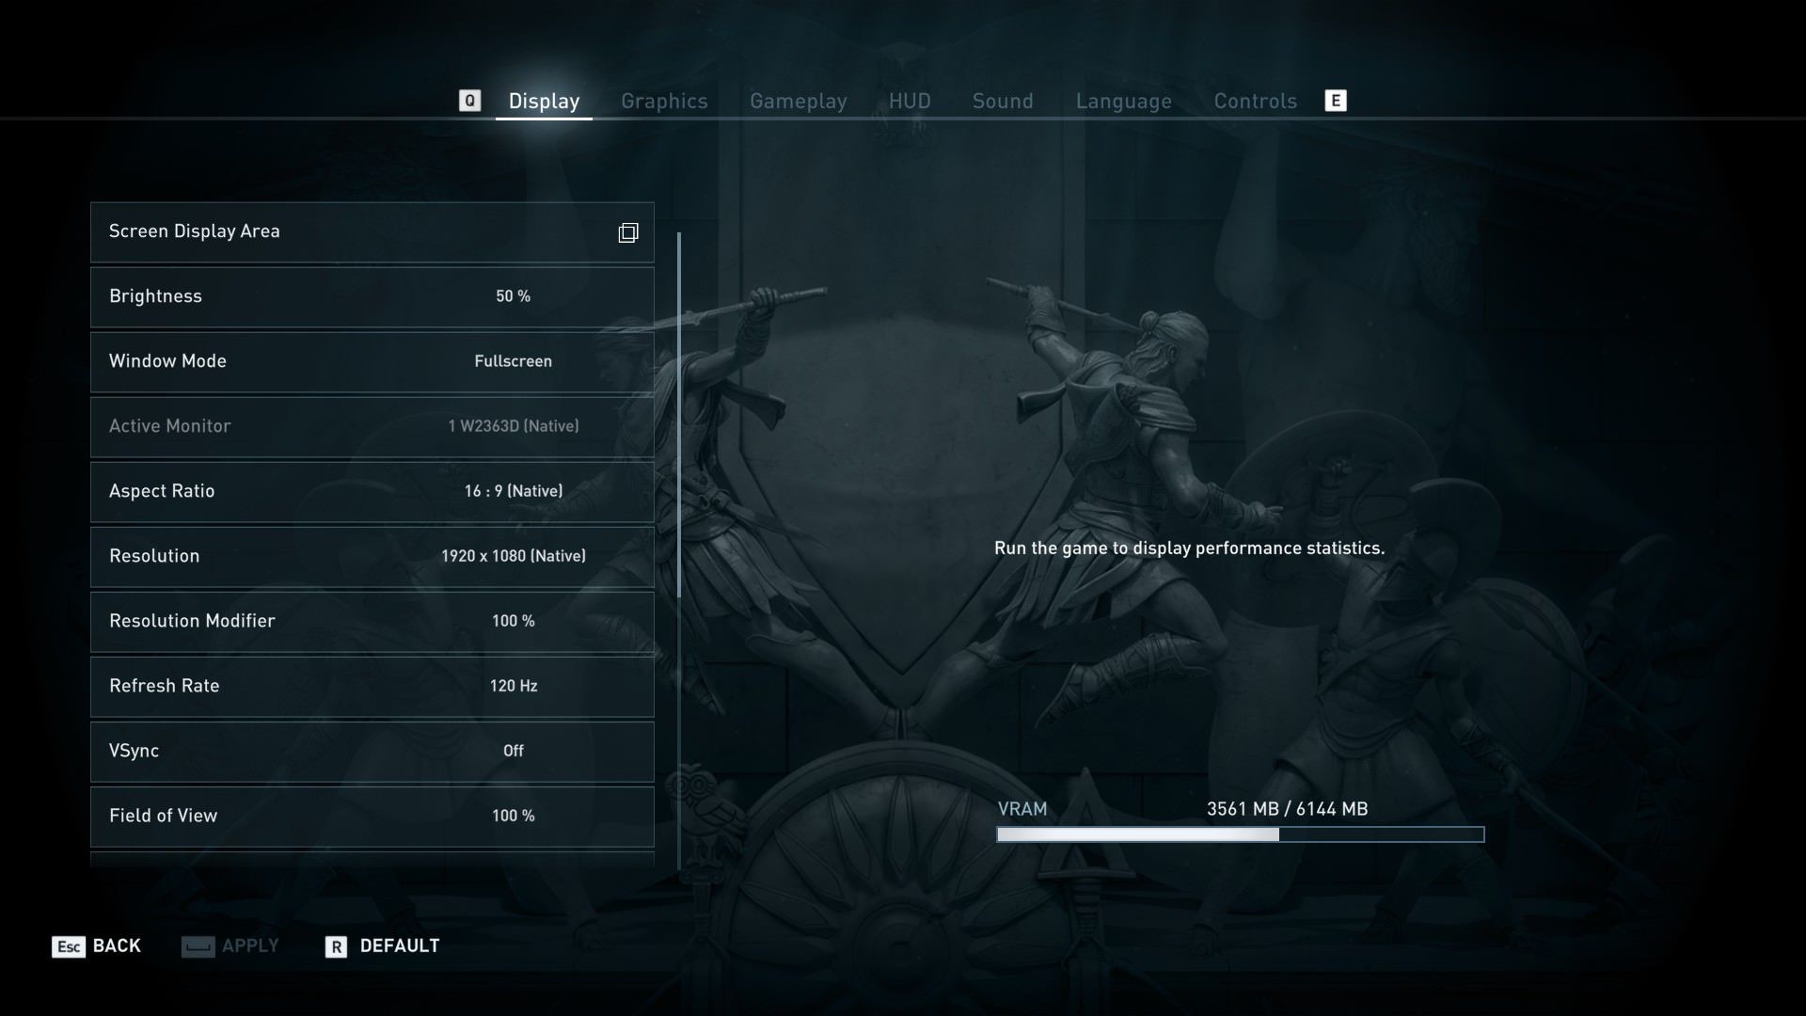Click the Q button icon on left
This screenshot has width=1806, height=1016.
[468, 99]
